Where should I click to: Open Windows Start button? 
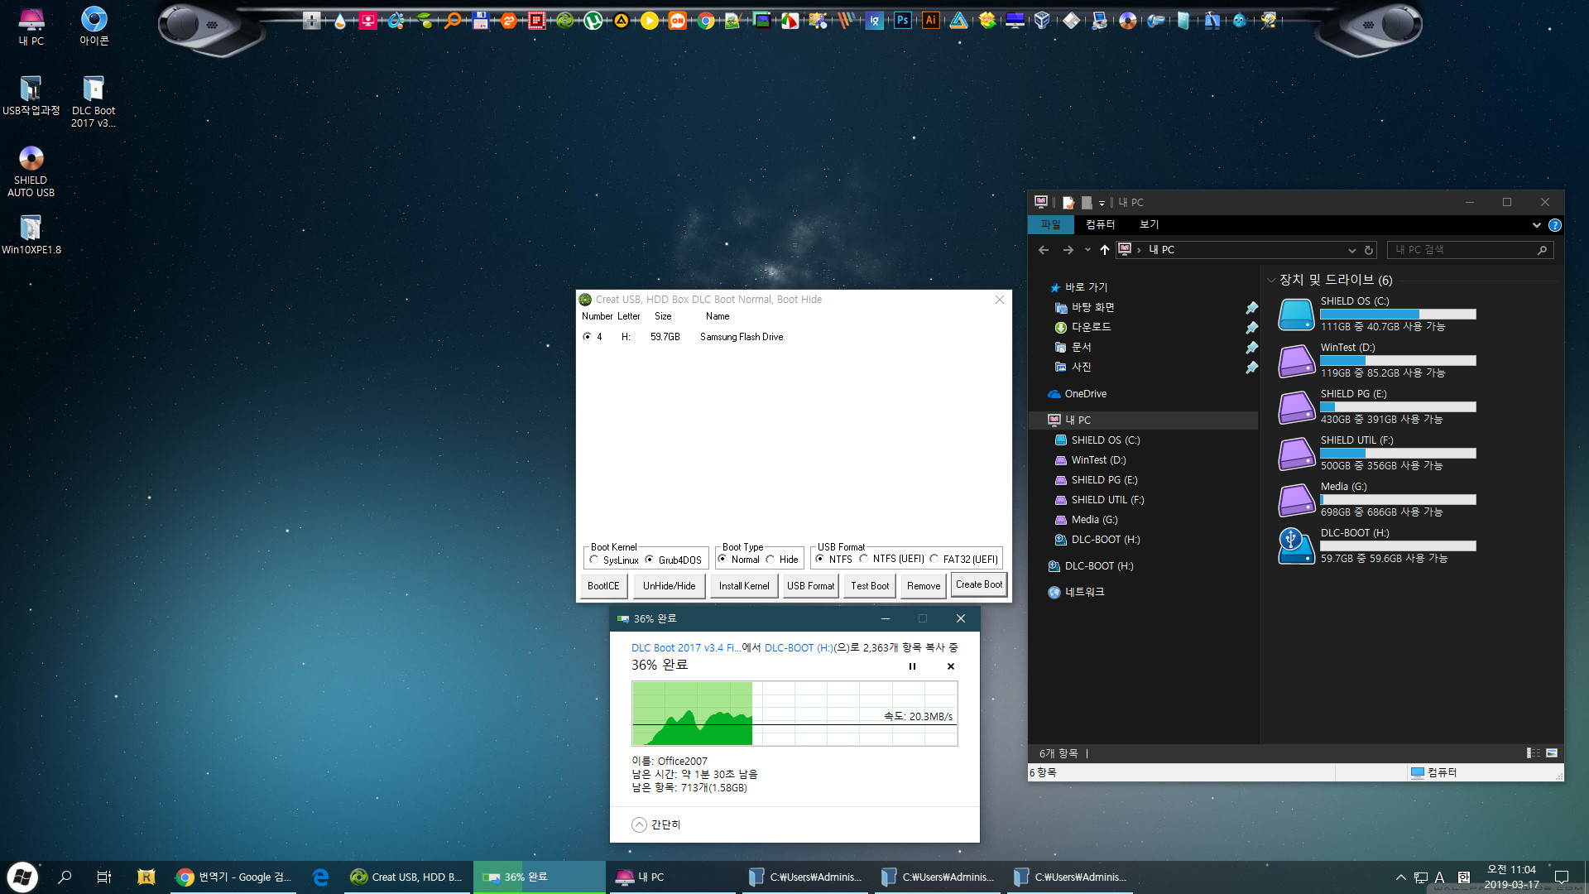tap(22, 877)
